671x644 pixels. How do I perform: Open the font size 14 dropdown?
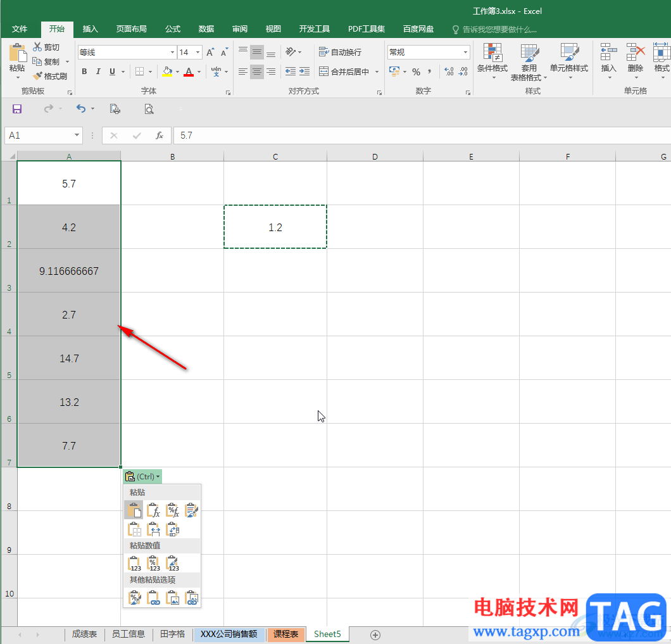[198, 52]
